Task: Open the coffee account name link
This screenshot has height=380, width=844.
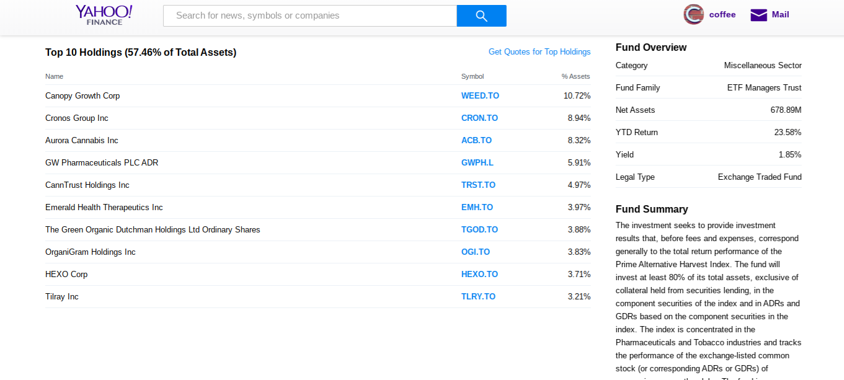Action: point(722,15)
